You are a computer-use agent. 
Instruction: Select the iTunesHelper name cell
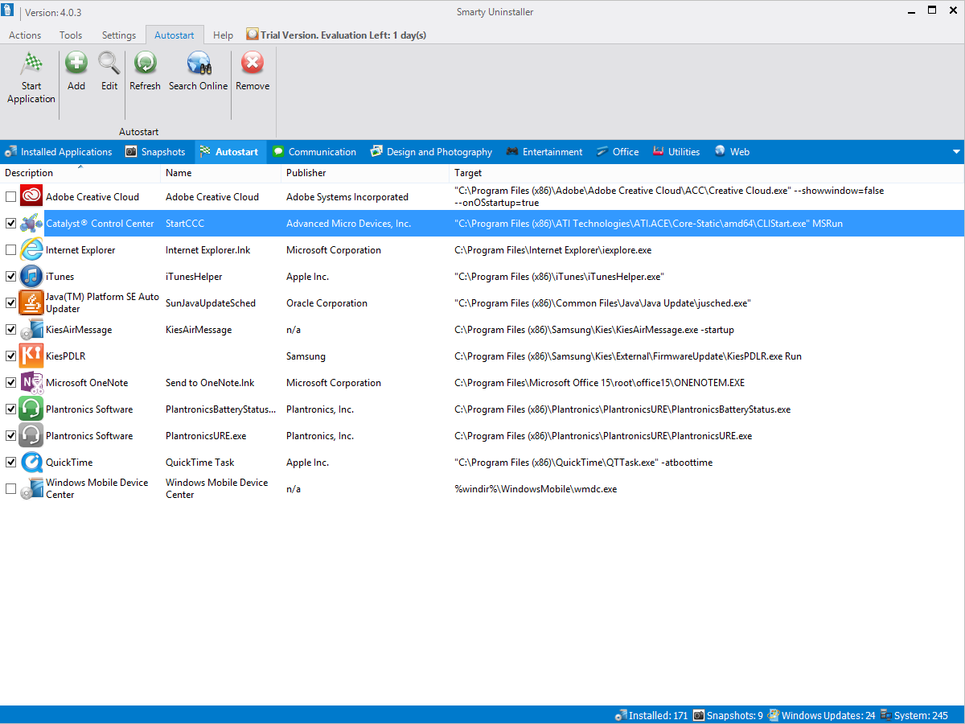[x=194, y=277]
